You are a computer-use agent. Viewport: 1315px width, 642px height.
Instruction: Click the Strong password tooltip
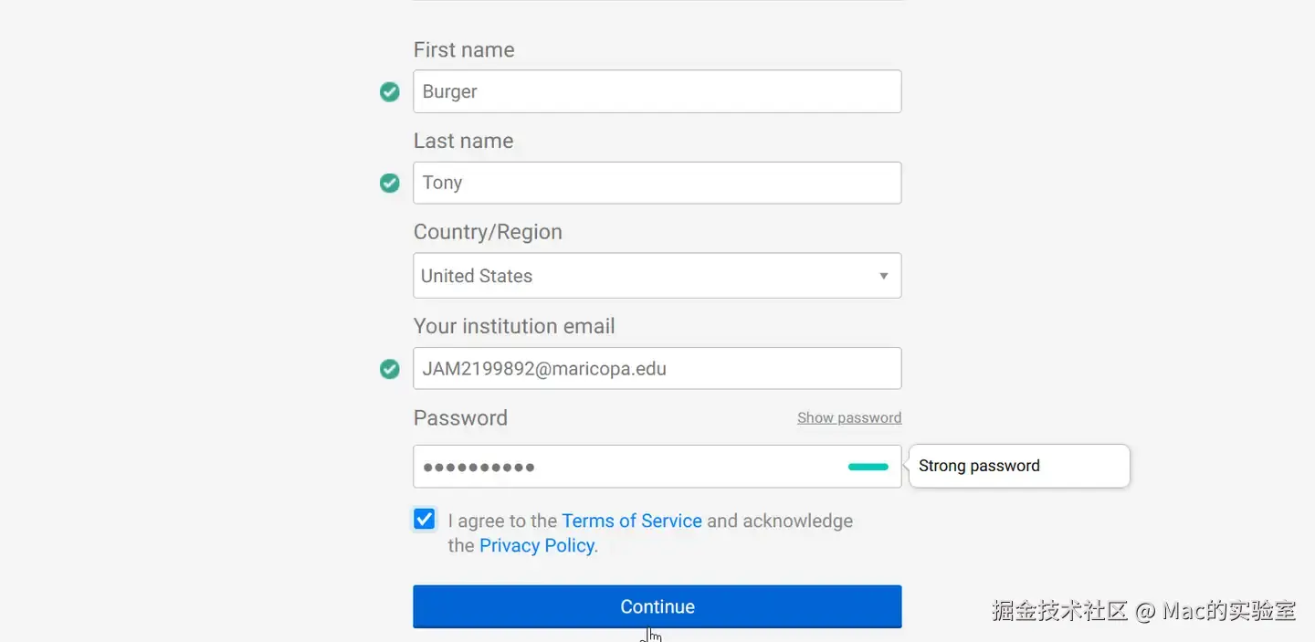pyautogui.click(x=1019, y=466)
